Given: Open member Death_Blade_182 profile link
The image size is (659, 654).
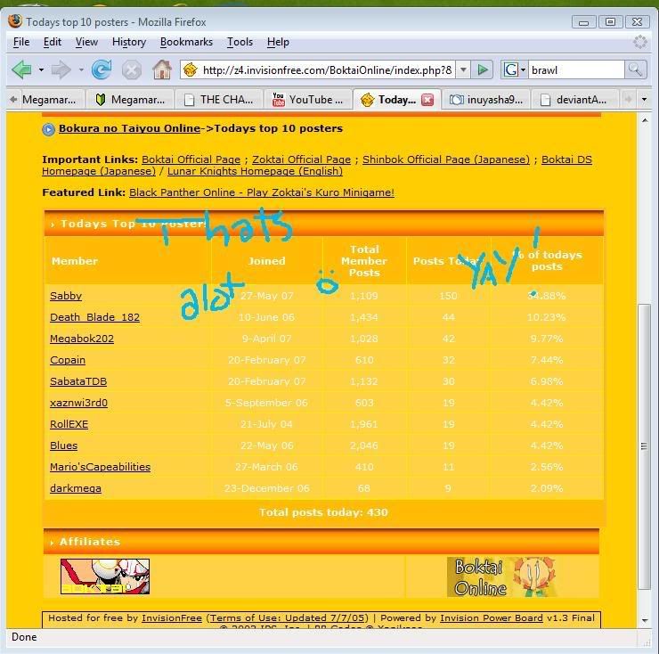Looking at the screenshot, I should pos(94,317).
